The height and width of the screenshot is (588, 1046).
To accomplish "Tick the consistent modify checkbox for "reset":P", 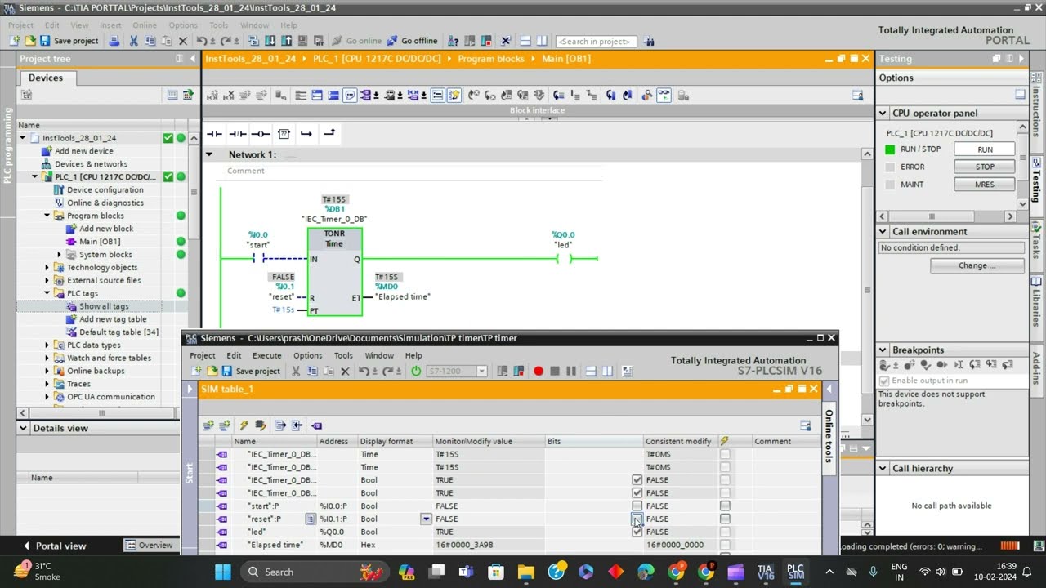I will click(x=725, y=519).
